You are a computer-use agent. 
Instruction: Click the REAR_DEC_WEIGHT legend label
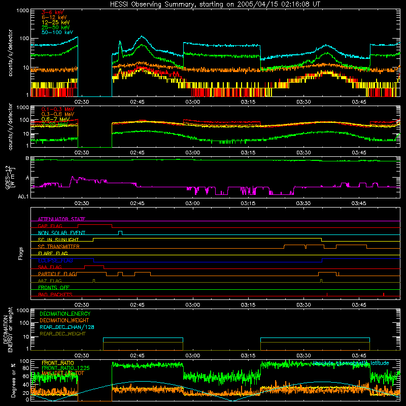coord(62,334)
